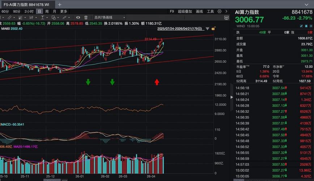Click the 3114.49 high price marker
Screen dimensions: 314x181
pyautogui.click(x=150, y=39)
